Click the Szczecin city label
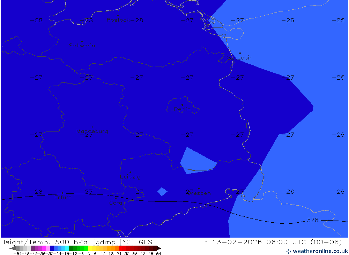The width and height of the screenshot is (349, 255). click(240, 57)
